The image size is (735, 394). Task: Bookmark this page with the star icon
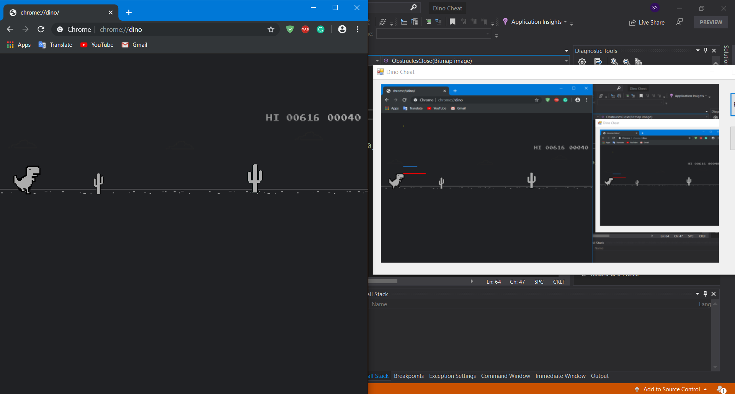coord(271,30)
